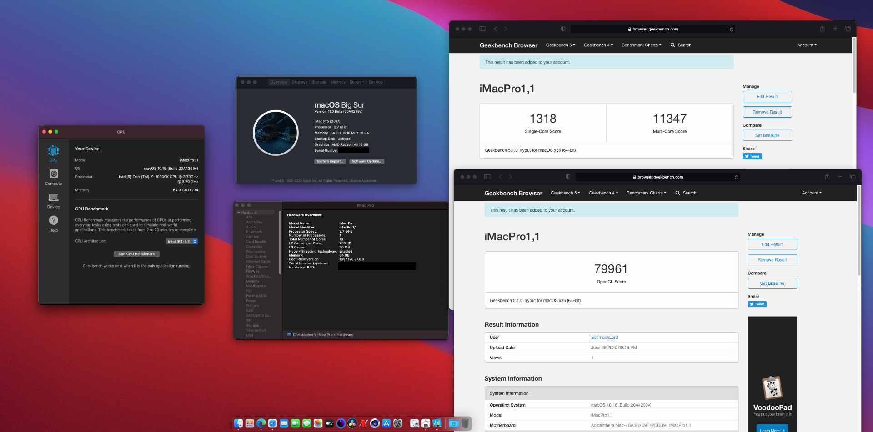Switch to the Storage tab in About This Mac
This screenshot has height=432, width=873.
tap(319, 82)
